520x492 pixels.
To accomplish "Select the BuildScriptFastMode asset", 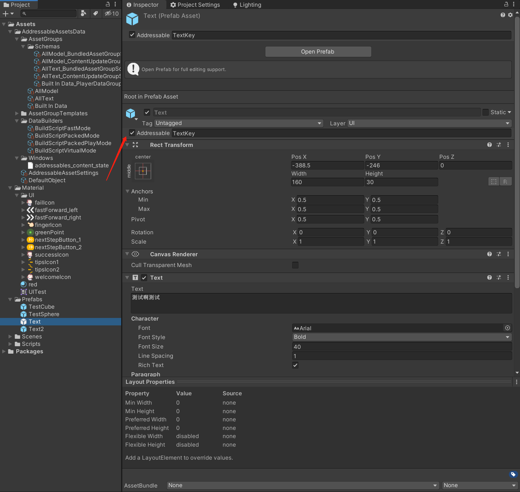I will coord(62,128).
